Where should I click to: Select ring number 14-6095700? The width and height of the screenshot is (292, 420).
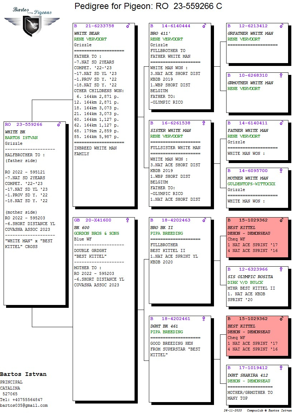(253, 171)
